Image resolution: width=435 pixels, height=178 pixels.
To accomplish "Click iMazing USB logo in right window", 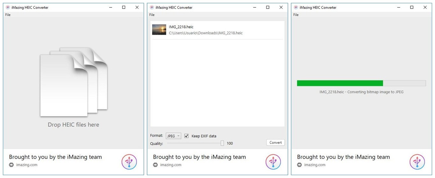I will pyautogui.click(x=417, y=162).
